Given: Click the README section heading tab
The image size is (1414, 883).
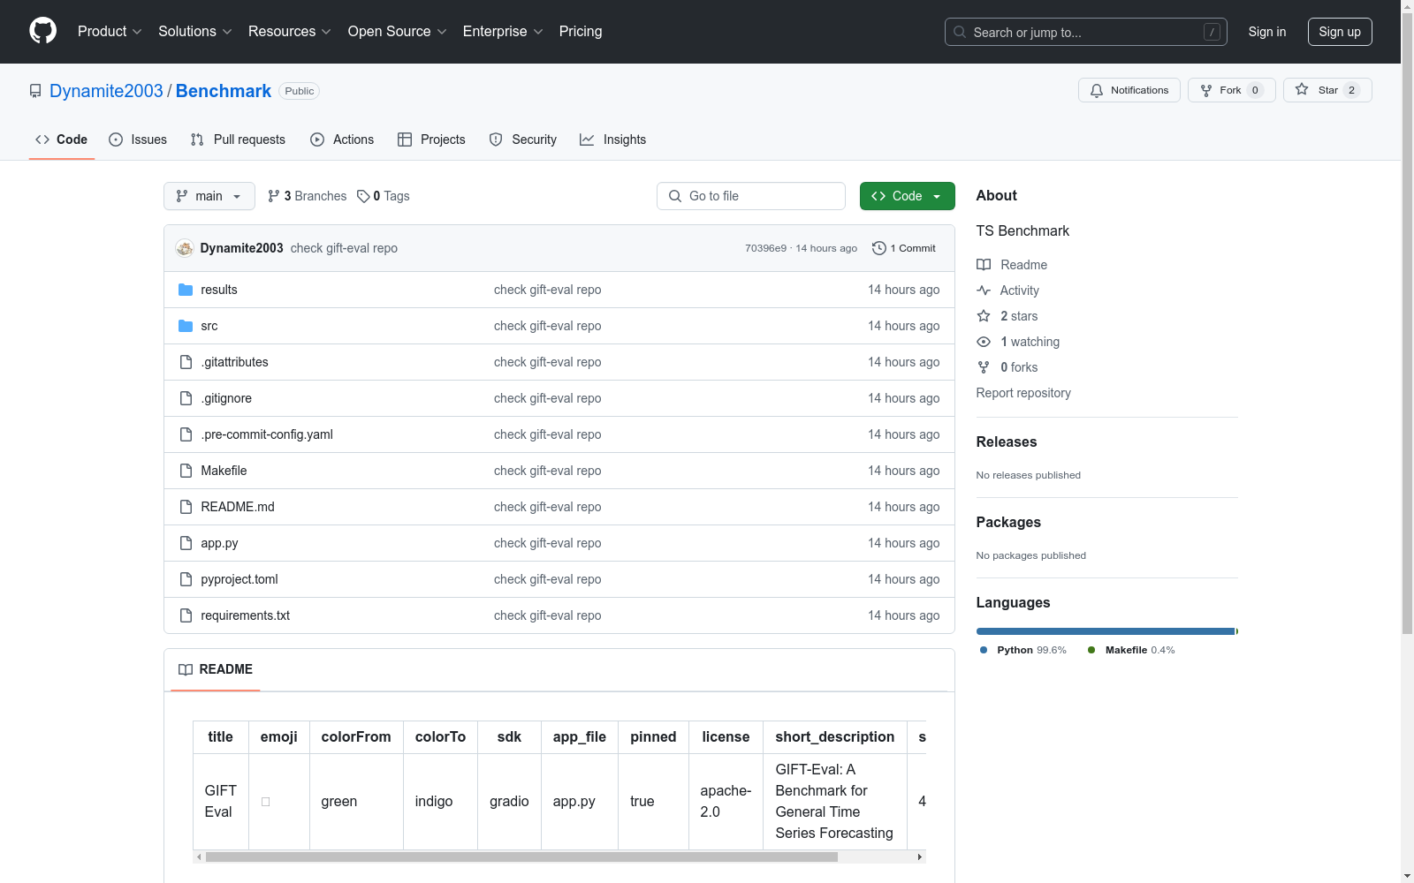Looking at the screenshot, I should pyautogui.click(x=216, y=669).
